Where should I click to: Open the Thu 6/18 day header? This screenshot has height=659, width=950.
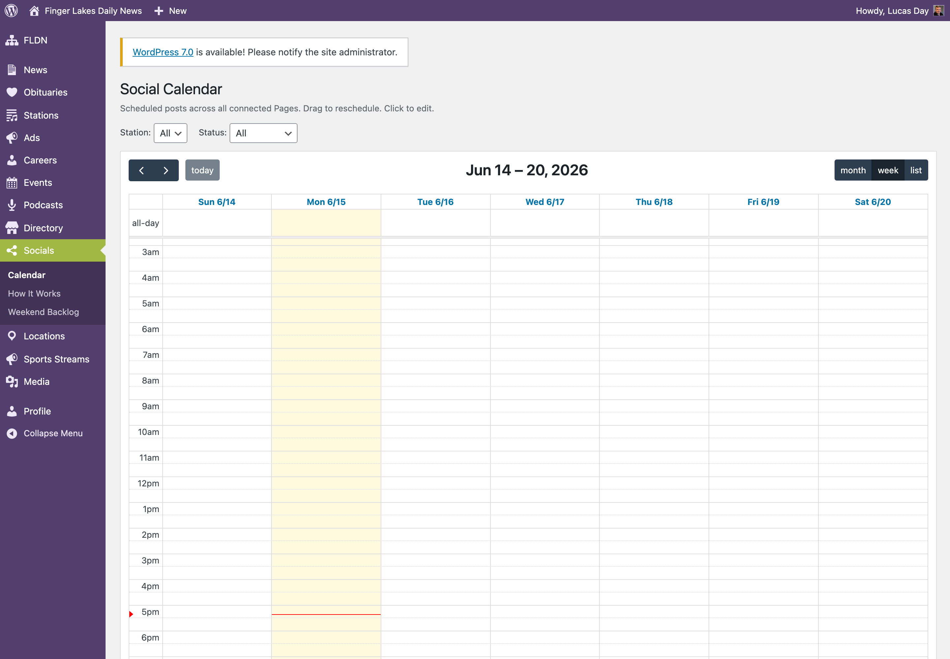[654, 202]
